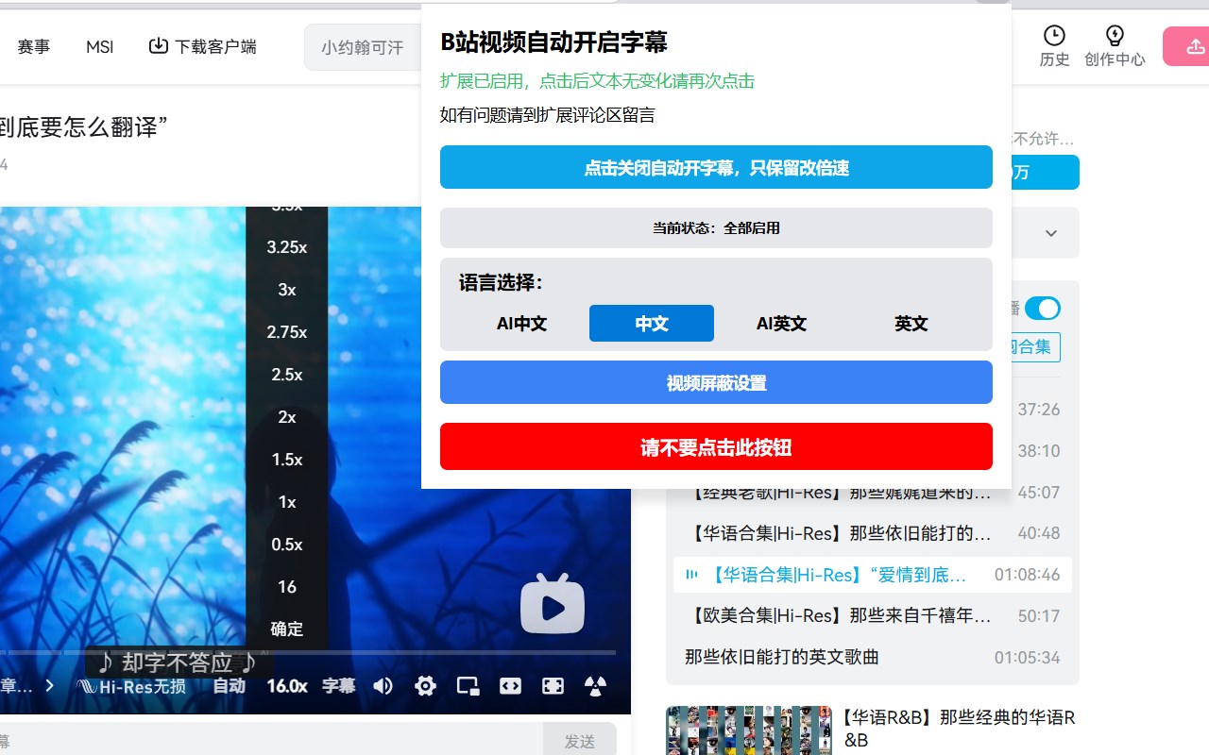The image size is (1209, 755).
Task: Toggle the 连播 autoplay switch
Action: (1043, 309)
